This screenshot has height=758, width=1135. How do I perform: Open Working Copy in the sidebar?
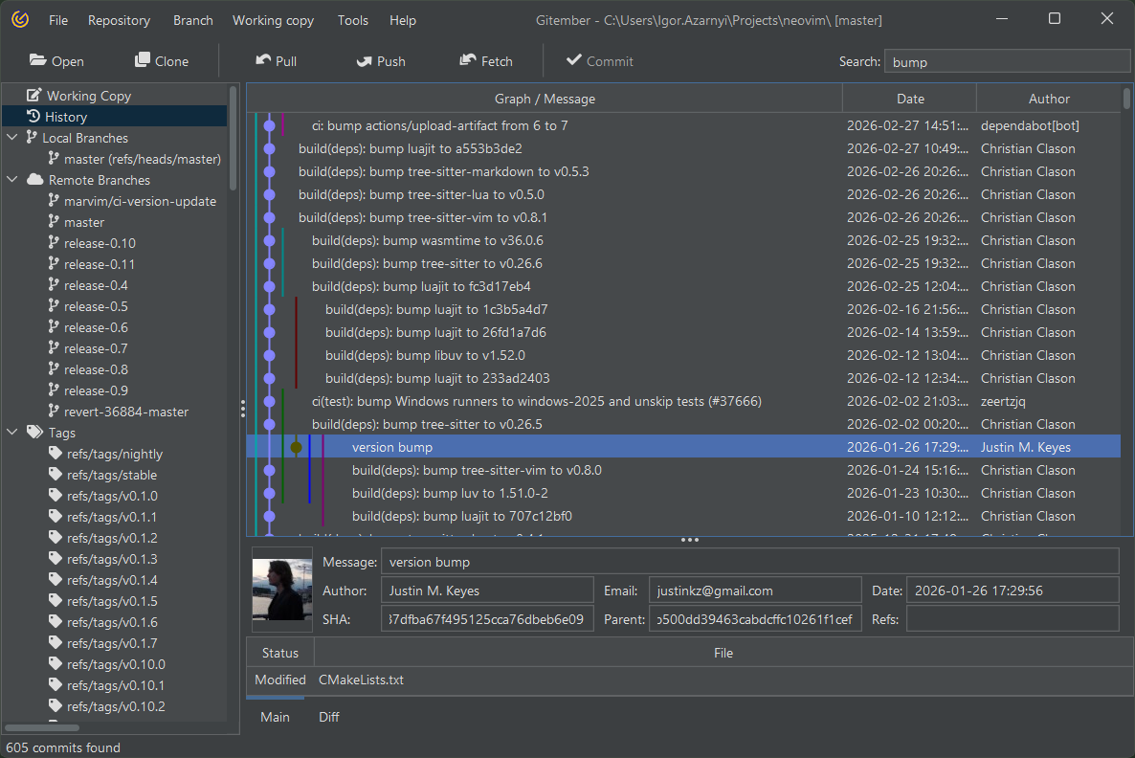coord(88,96)
